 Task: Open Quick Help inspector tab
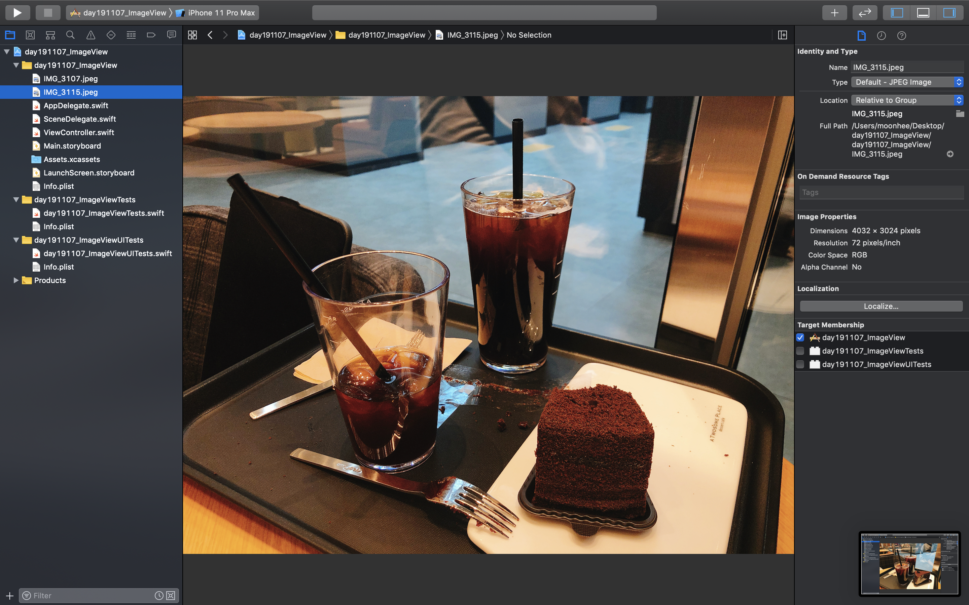901,36
